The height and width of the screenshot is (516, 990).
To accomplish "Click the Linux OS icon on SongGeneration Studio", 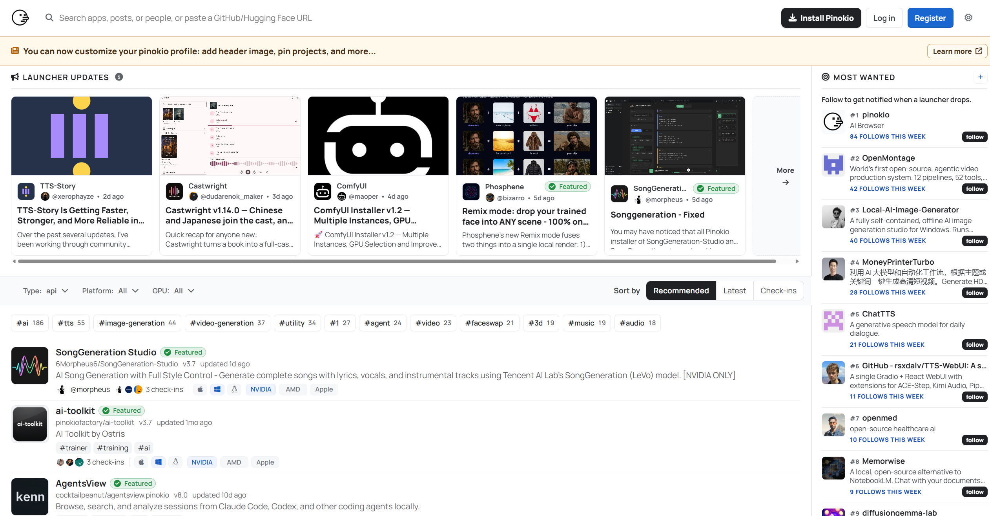I will point(234,389).
